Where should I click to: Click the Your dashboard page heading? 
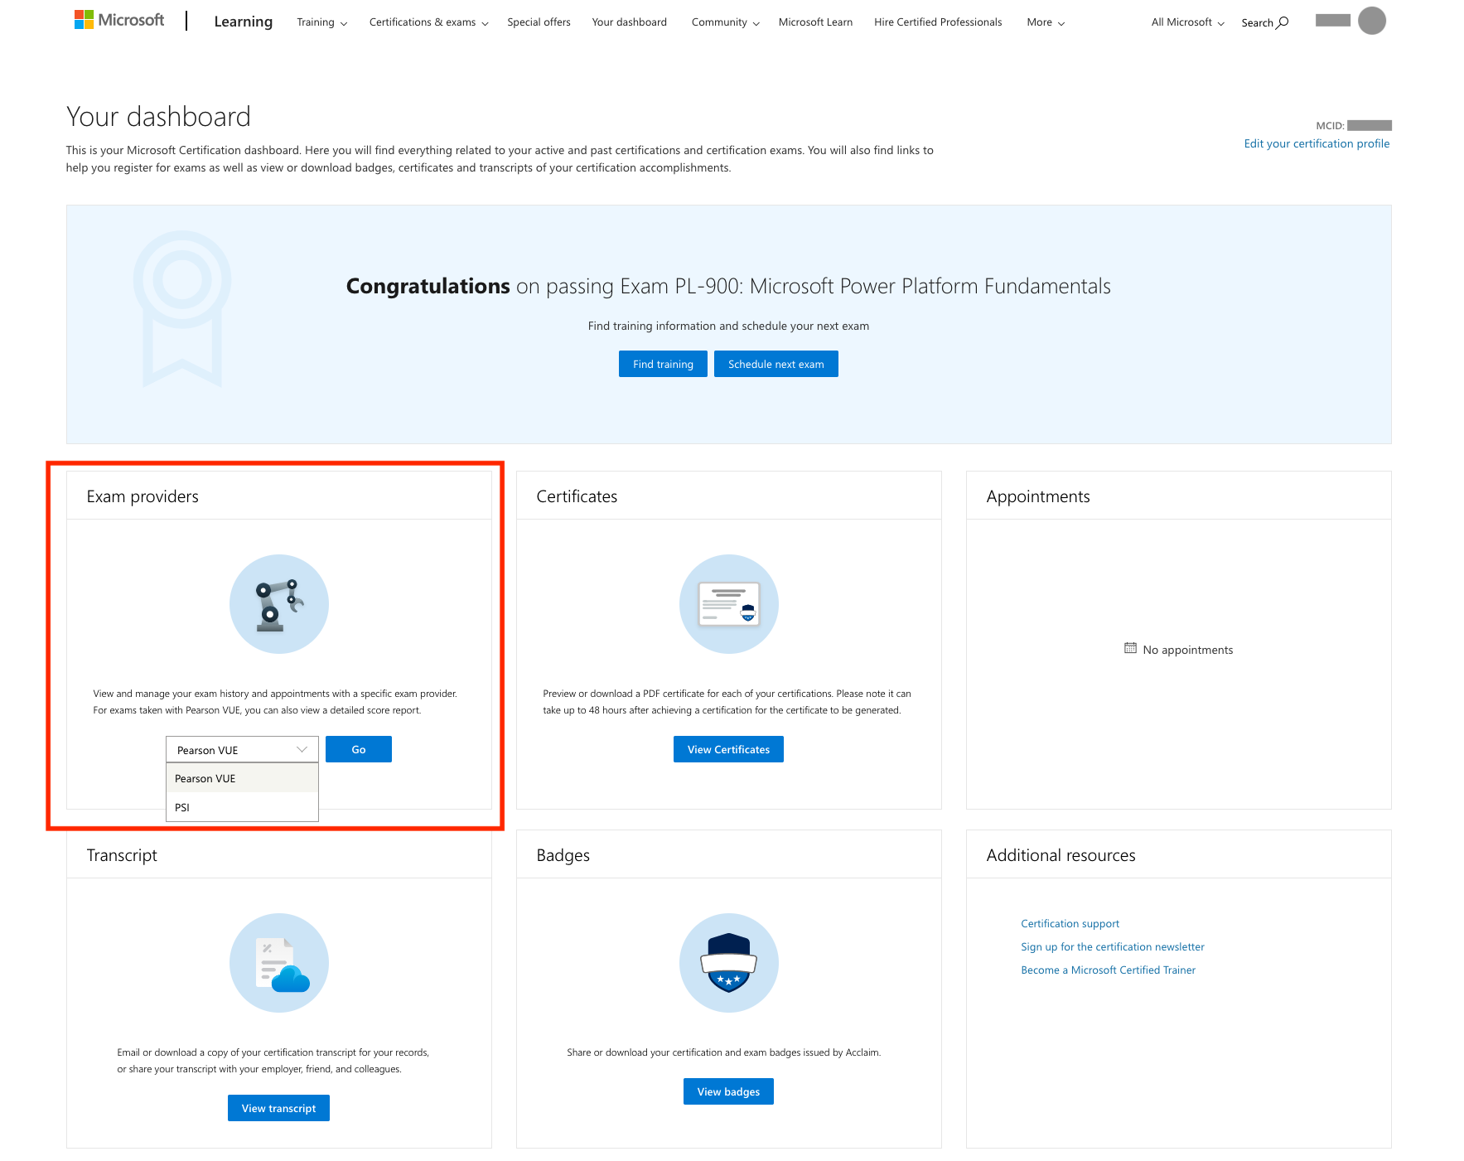pos(158,117)
